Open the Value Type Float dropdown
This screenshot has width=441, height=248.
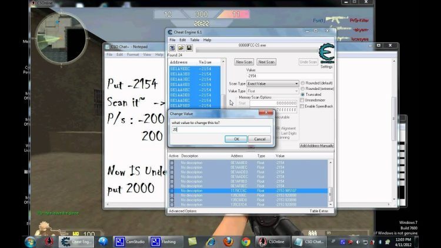272,91
